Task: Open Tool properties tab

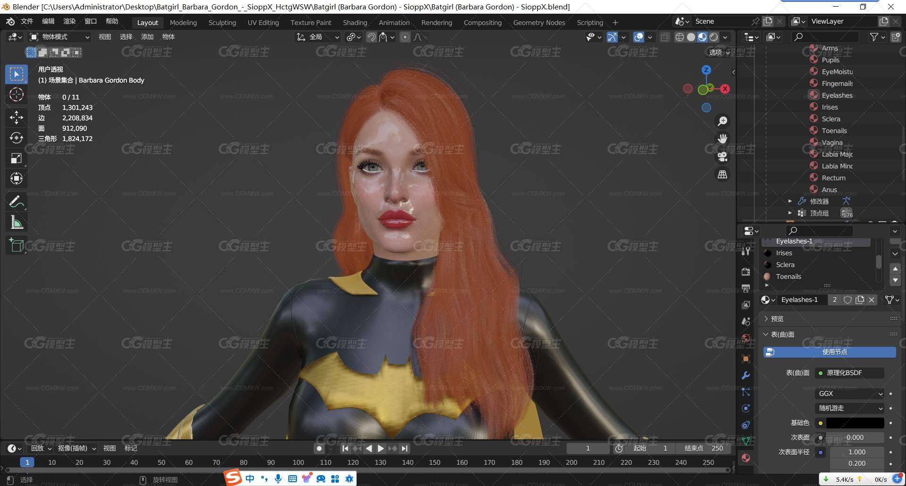Action: click(746, 251)
